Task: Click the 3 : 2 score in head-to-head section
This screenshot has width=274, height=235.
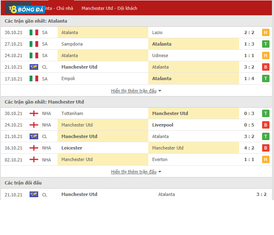Action: pos(261,194)
